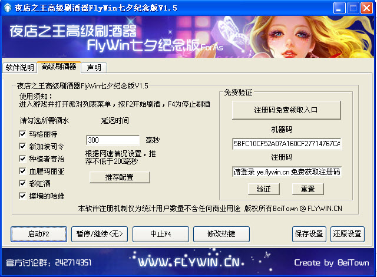Click the 免费验证 group title
The height and width of the screenshot is (277, 377).
pos(238,93)
